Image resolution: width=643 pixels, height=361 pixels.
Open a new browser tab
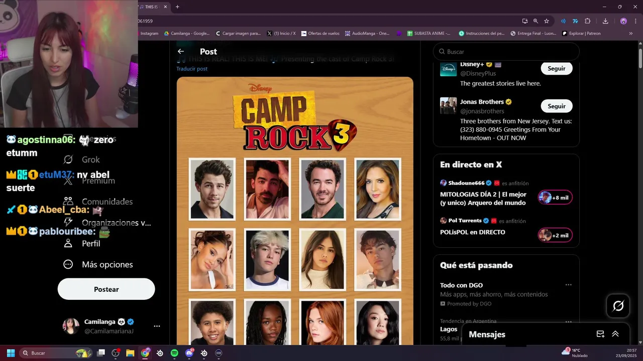click(177, 7)
